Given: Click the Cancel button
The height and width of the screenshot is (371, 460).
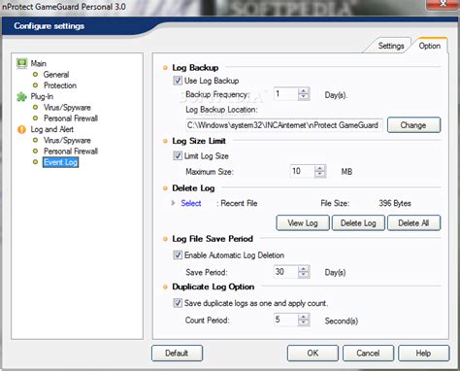Looking at the screenshot, I should 368,353.
